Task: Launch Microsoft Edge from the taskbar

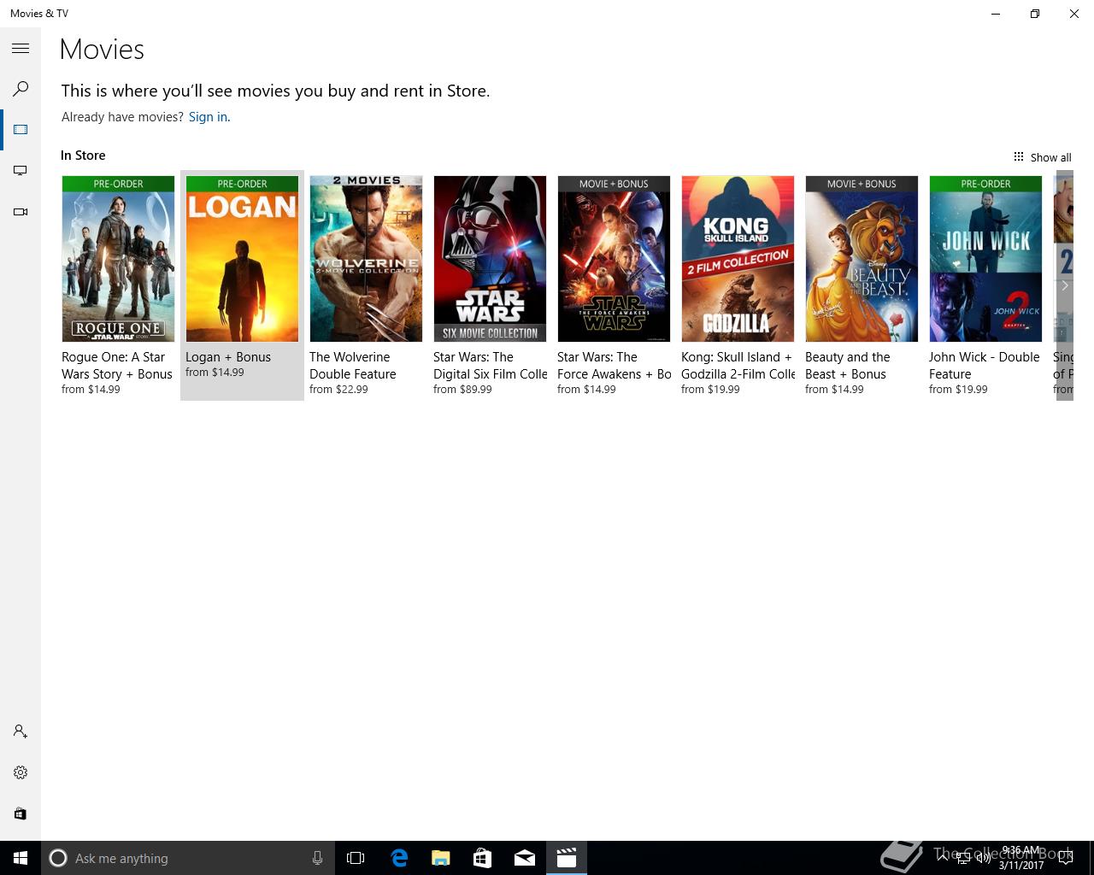Action: click(398, 858)
